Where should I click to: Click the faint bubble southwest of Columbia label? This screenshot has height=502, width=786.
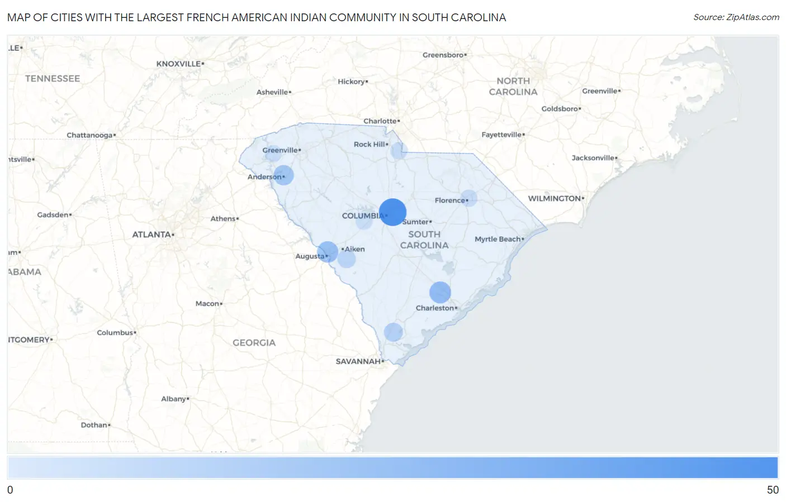[364, 221]
